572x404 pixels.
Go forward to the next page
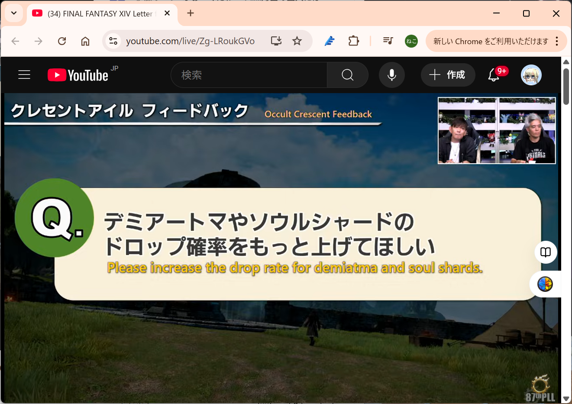[39, 41]
